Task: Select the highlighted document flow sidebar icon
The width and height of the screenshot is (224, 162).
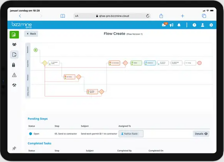Action: pyautogui.click(x=14, y=55)
